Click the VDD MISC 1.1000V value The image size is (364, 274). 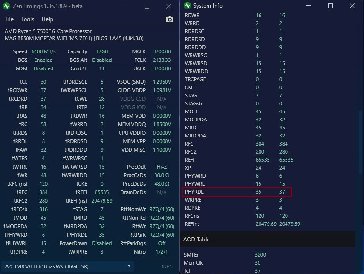click(162, 150)
